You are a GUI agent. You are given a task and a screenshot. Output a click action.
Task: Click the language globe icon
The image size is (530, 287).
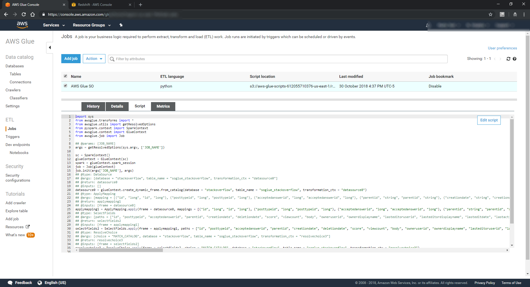pyautogui.click(x=40, y=283)
